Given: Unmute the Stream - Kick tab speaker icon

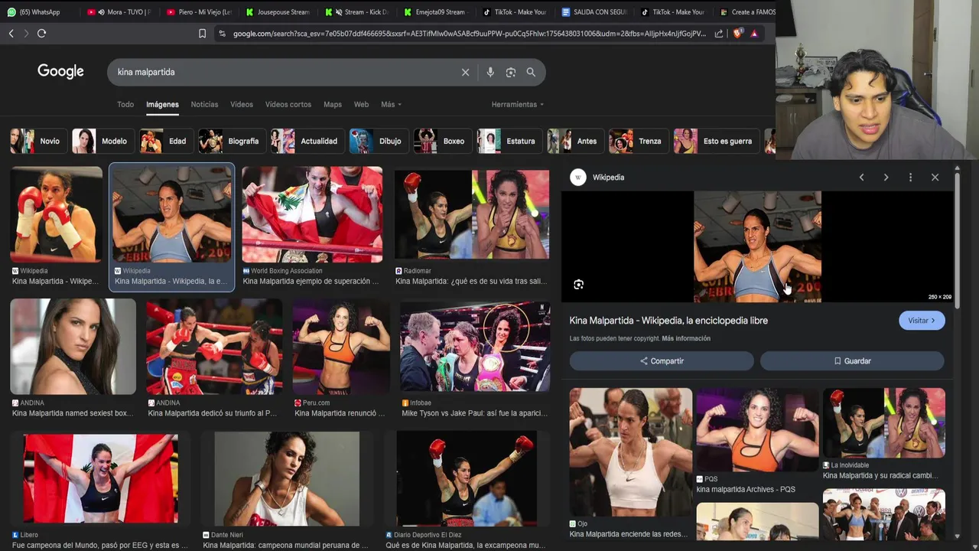Looking at the screenshot, I should point(339,12).
